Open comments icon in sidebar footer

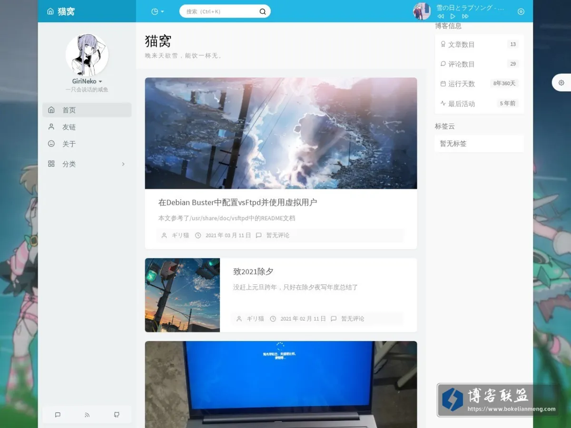(x=58, y=415)
